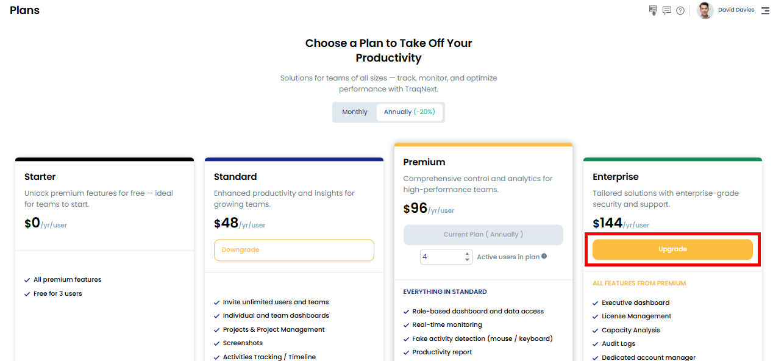Click the Real-time monitoring feature checkmark
The width and height of the screenshot is (773, 361).
[x=407, y=325]
